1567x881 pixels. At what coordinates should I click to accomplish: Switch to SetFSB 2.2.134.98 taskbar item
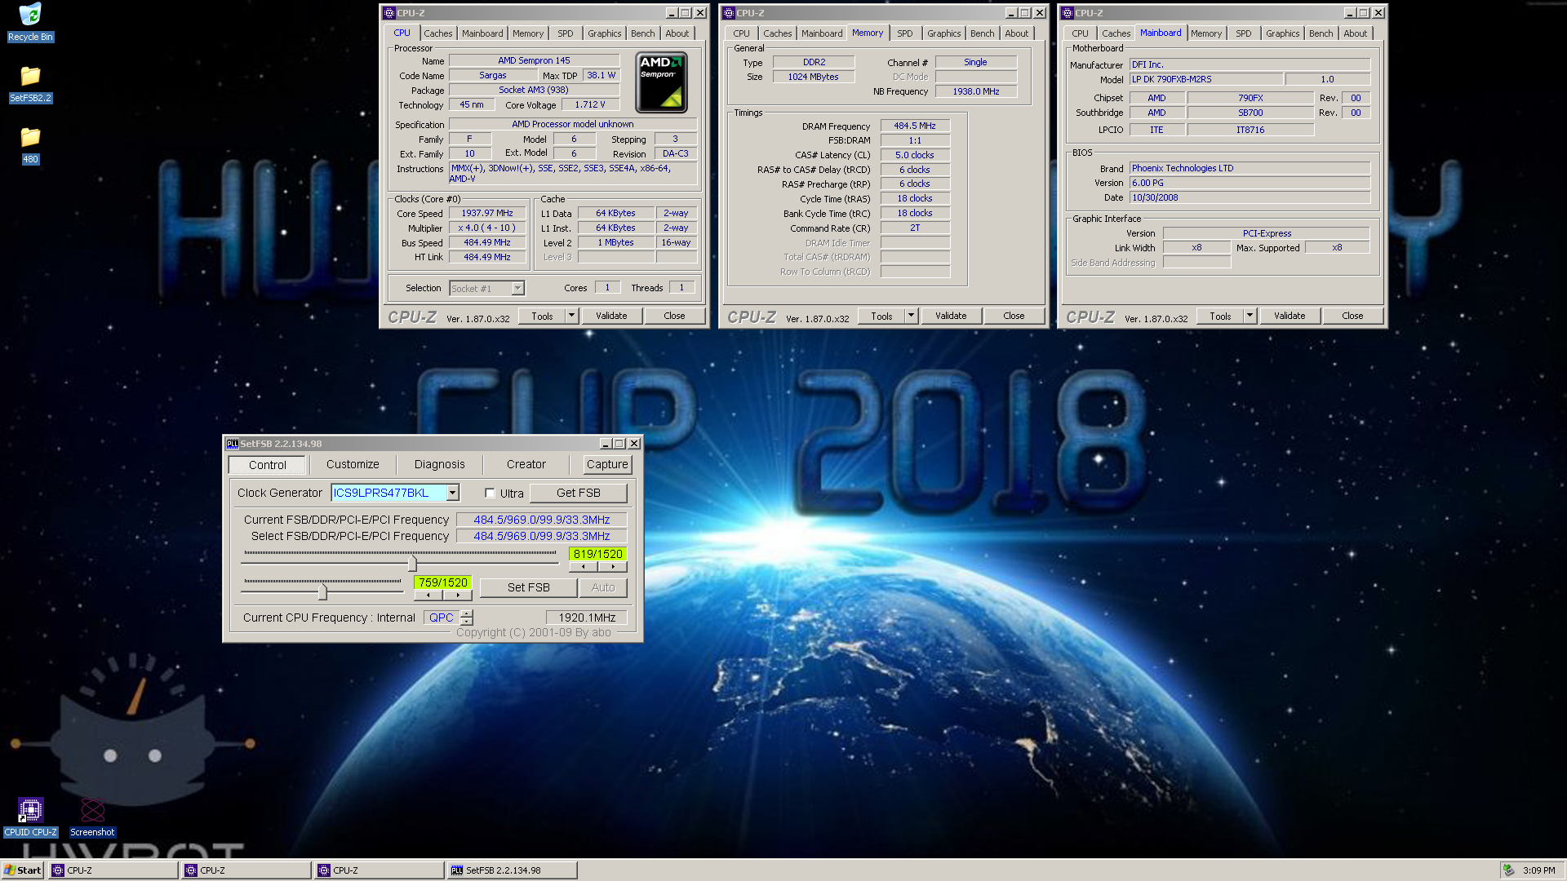click(x=513, y=870)
